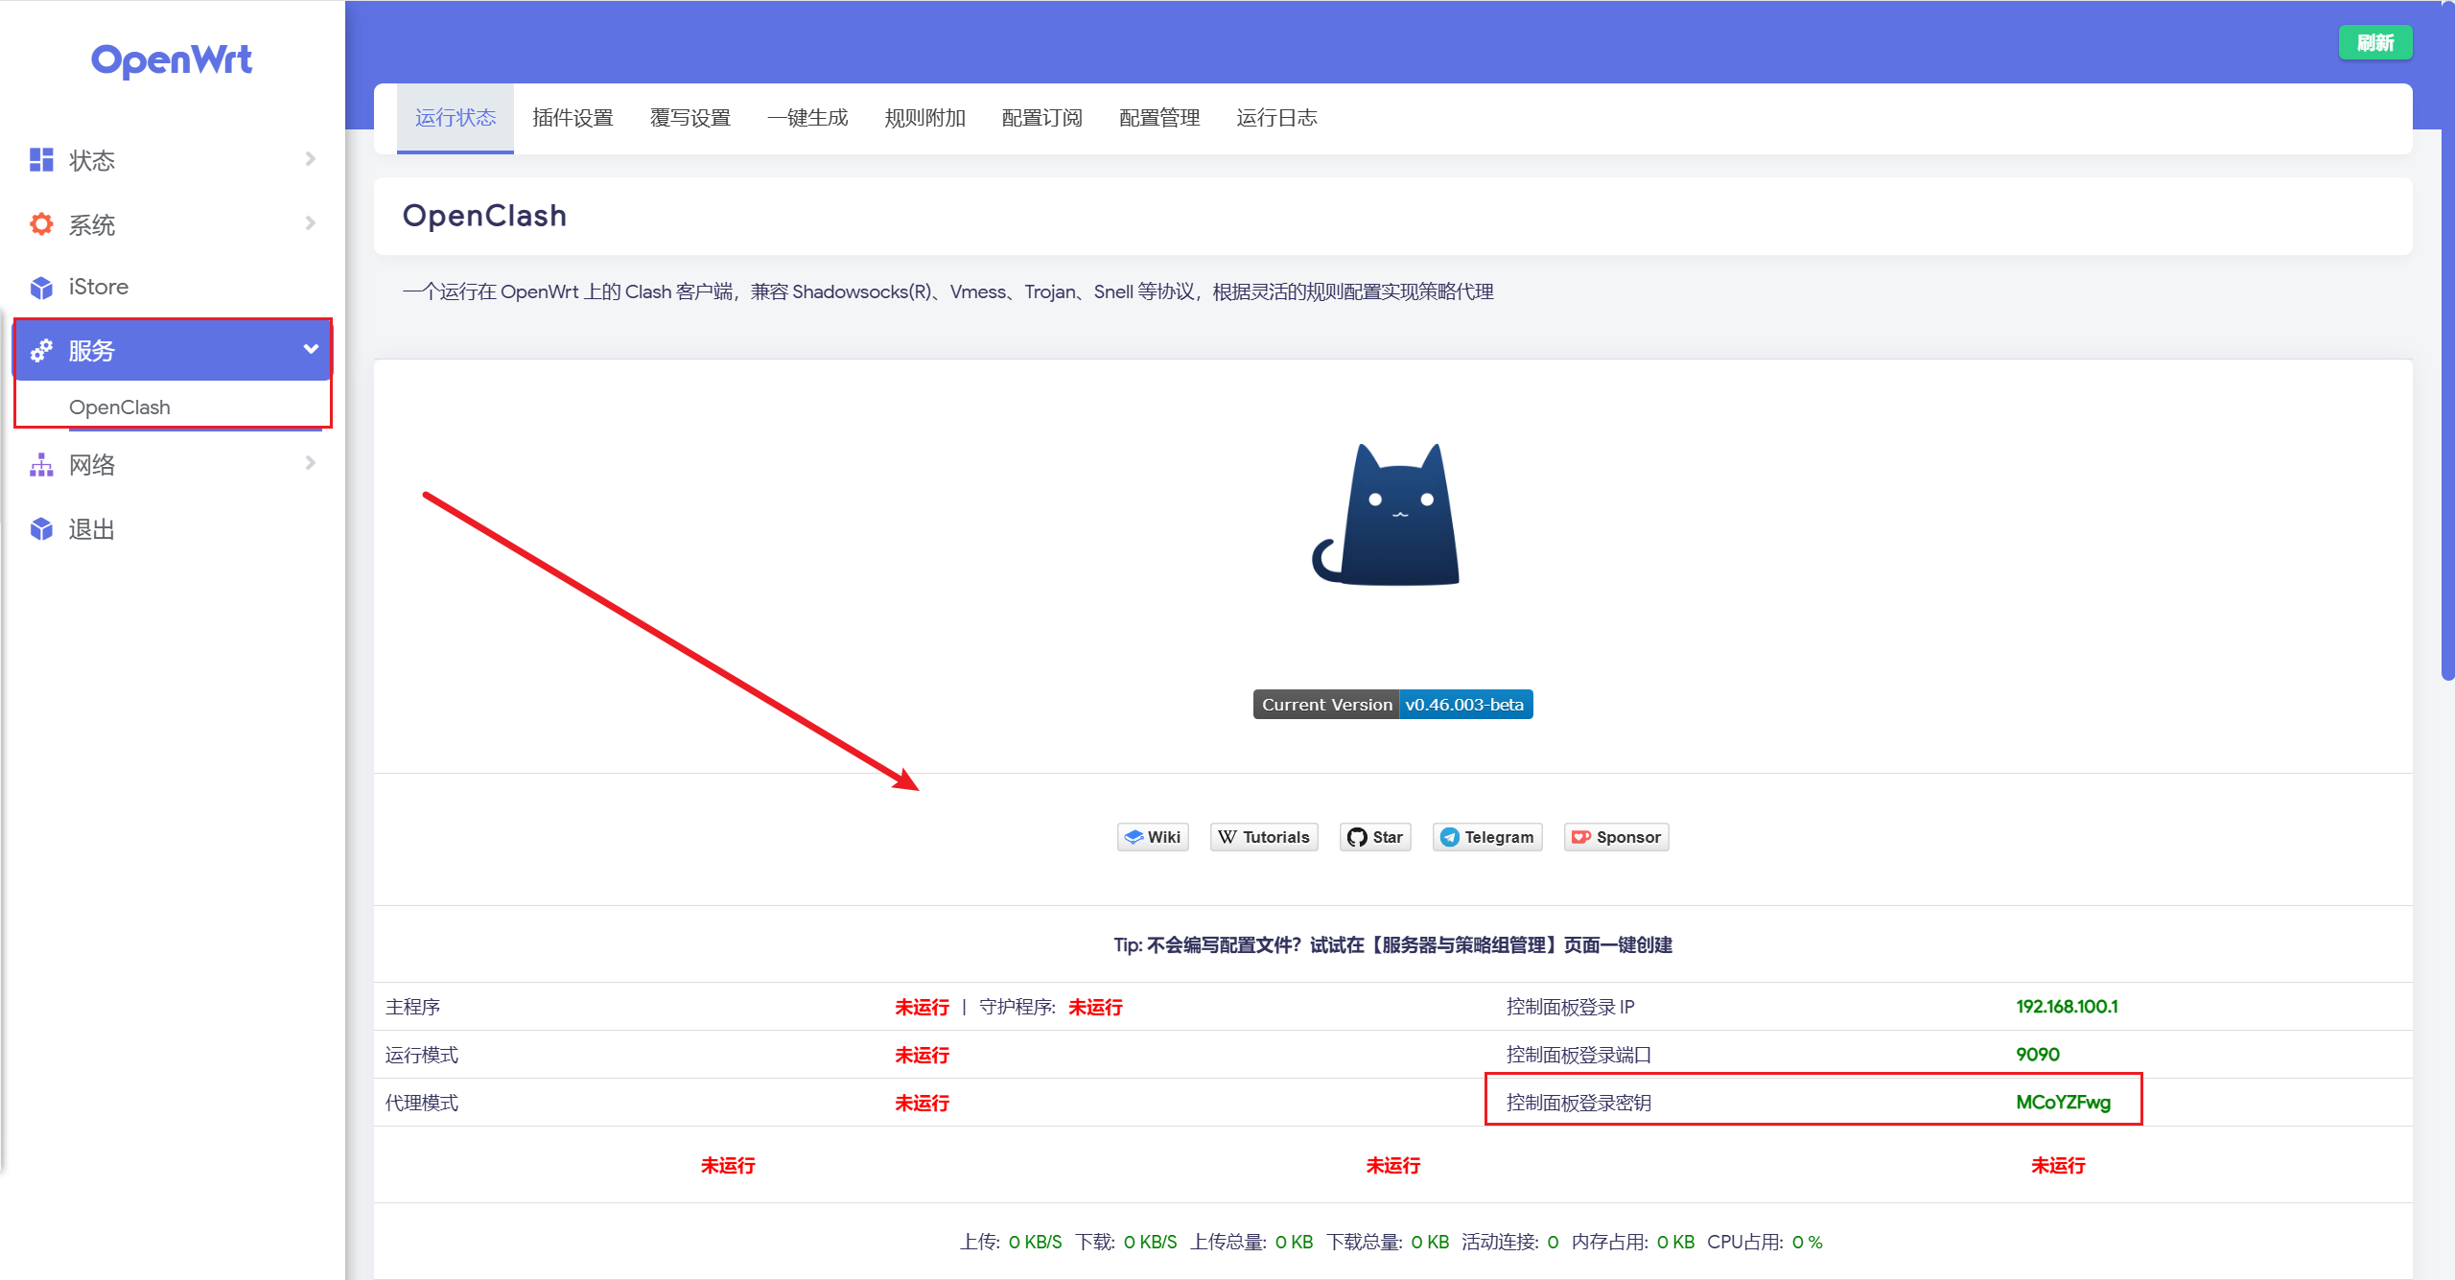Click the 控制面板登录 IP label
The height and width of the screenshot is (1280, 2455).
(1570, 1007)
